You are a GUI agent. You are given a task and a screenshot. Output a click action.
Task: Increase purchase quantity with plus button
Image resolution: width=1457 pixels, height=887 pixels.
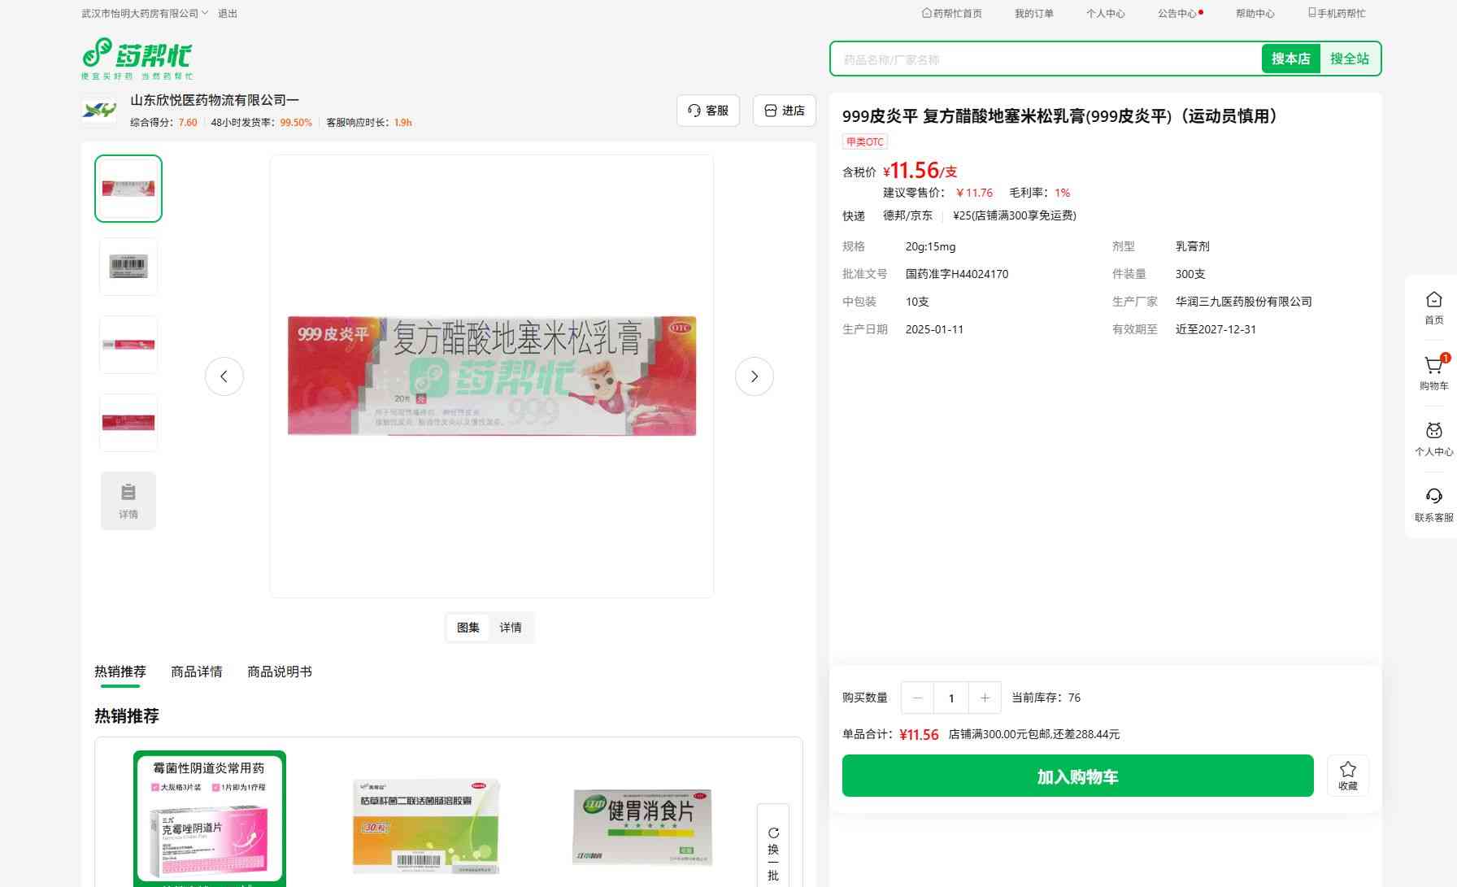tap(985, 698)
